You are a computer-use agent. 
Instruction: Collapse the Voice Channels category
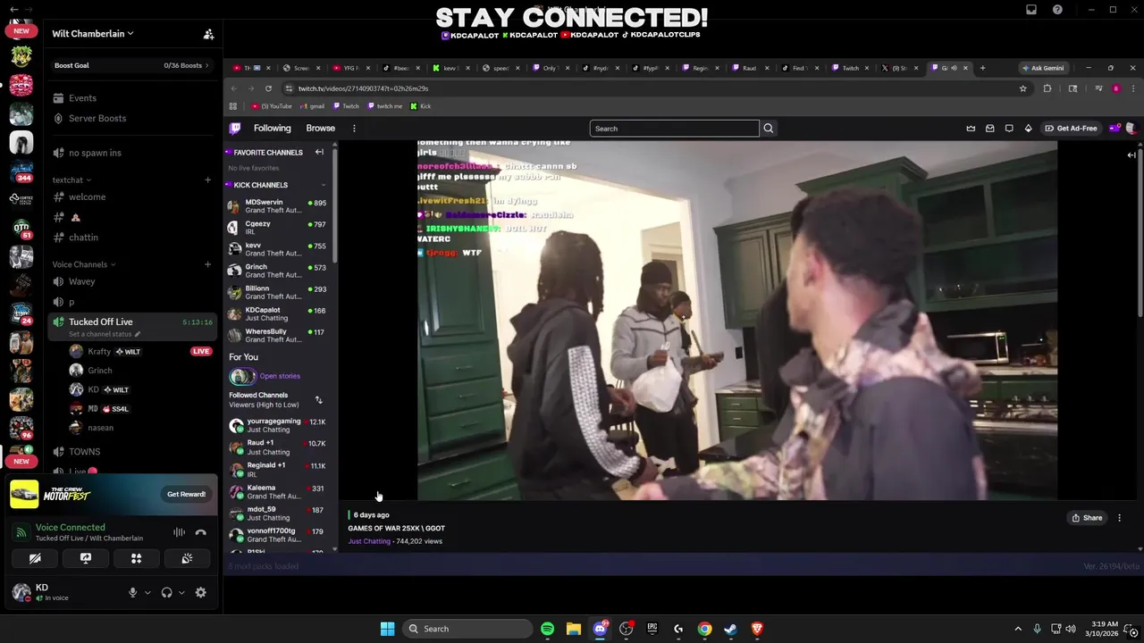click(83, 264)
